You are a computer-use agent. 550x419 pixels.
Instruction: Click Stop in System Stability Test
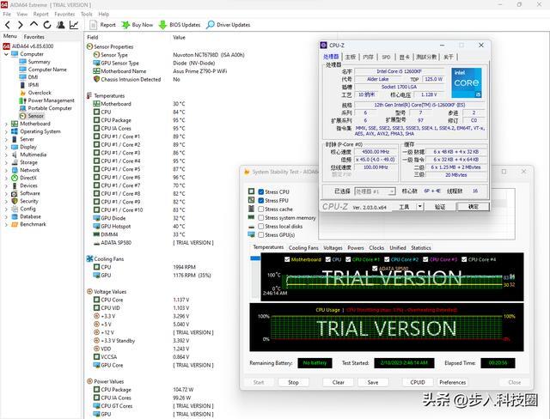point(293,382)
